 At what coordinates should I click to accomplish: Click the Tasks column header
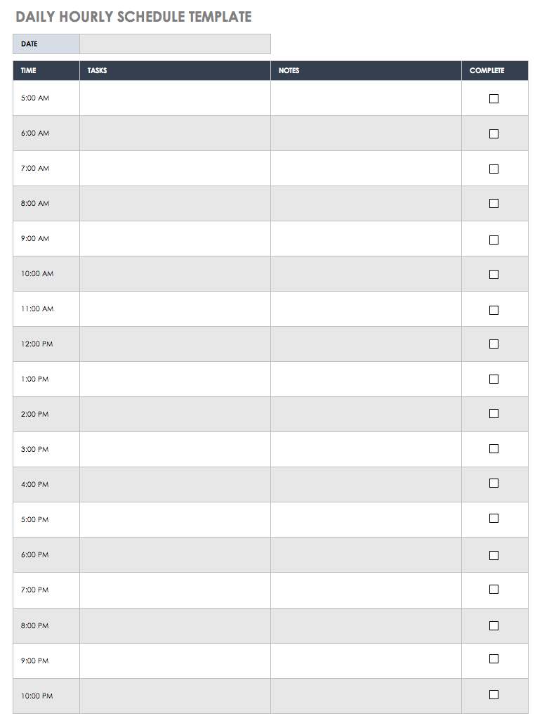(x=175, y=71)
